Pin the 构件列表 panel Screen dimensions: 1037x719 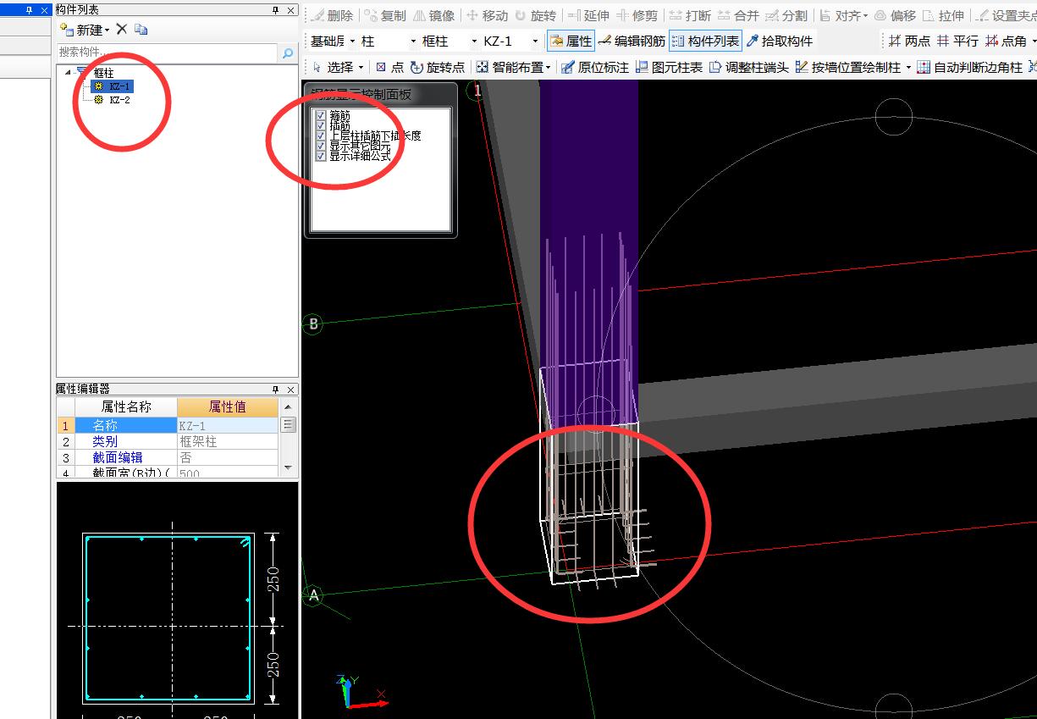coord(276,10)
